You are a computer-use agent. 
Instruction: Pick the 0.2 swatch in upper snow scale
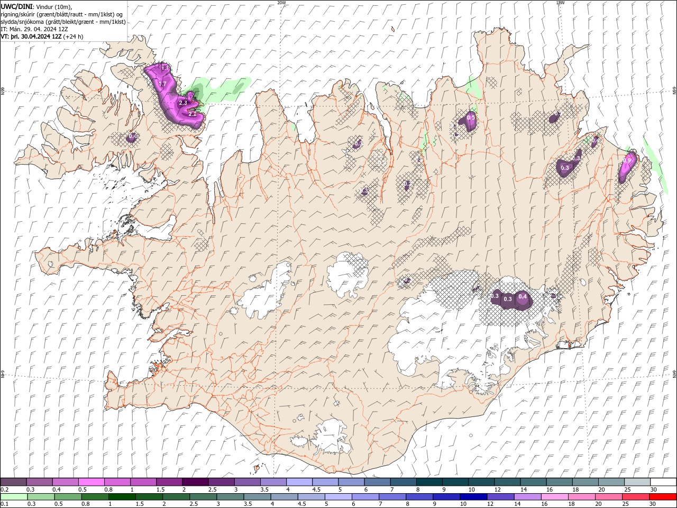(13, 482)
